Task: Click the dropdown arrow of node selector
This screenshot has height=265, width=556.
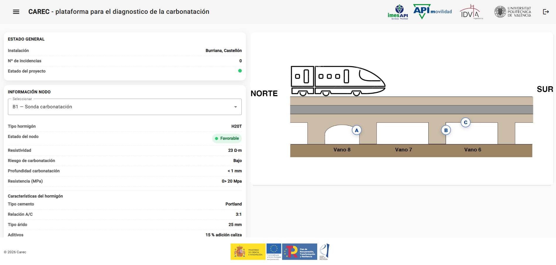Action: point(235,107)
